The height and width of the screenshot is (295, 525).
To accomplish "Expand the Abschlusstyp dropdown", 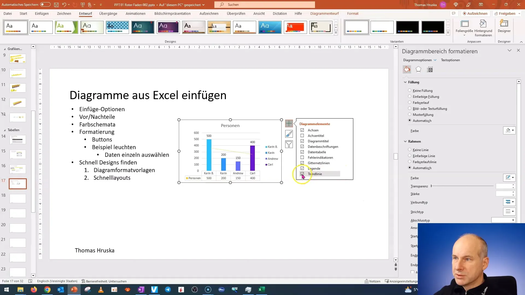I will 513,220.
